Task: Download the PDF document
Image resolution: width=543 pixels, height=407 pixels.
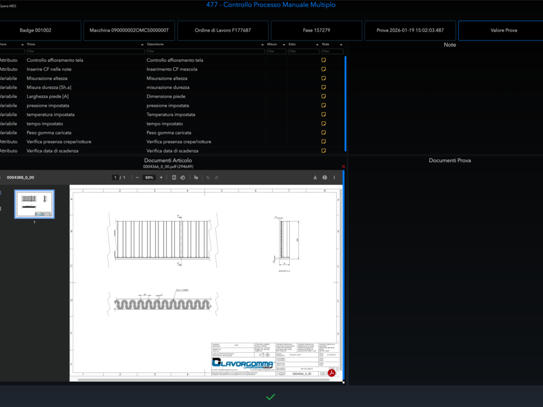Action: [x=315, y=178]
